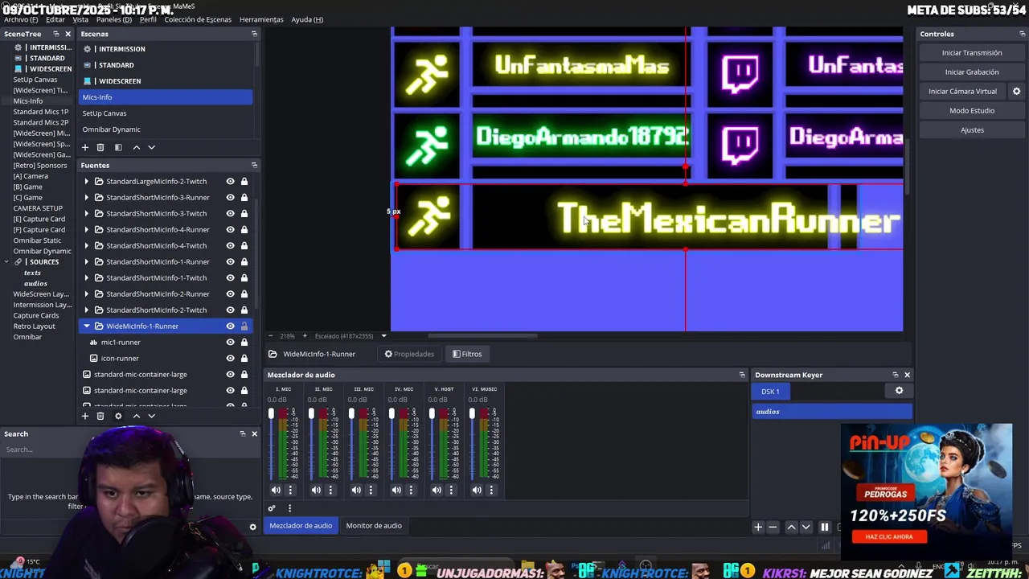This screenshot has height=579, width=1029.
Task: Switch to Monitor de audio tab
Action: point(374,525)
